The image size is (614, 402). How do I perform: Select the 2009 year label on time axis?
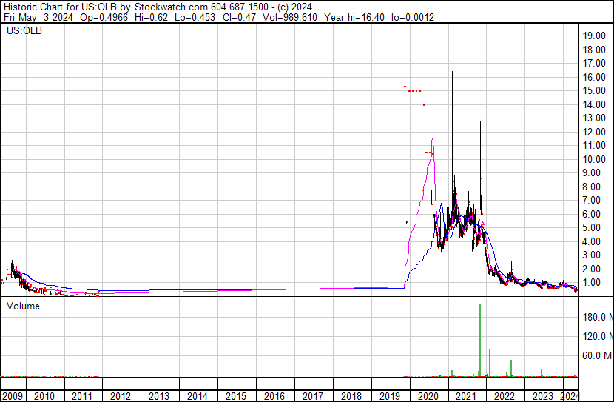tap(13, 396)
